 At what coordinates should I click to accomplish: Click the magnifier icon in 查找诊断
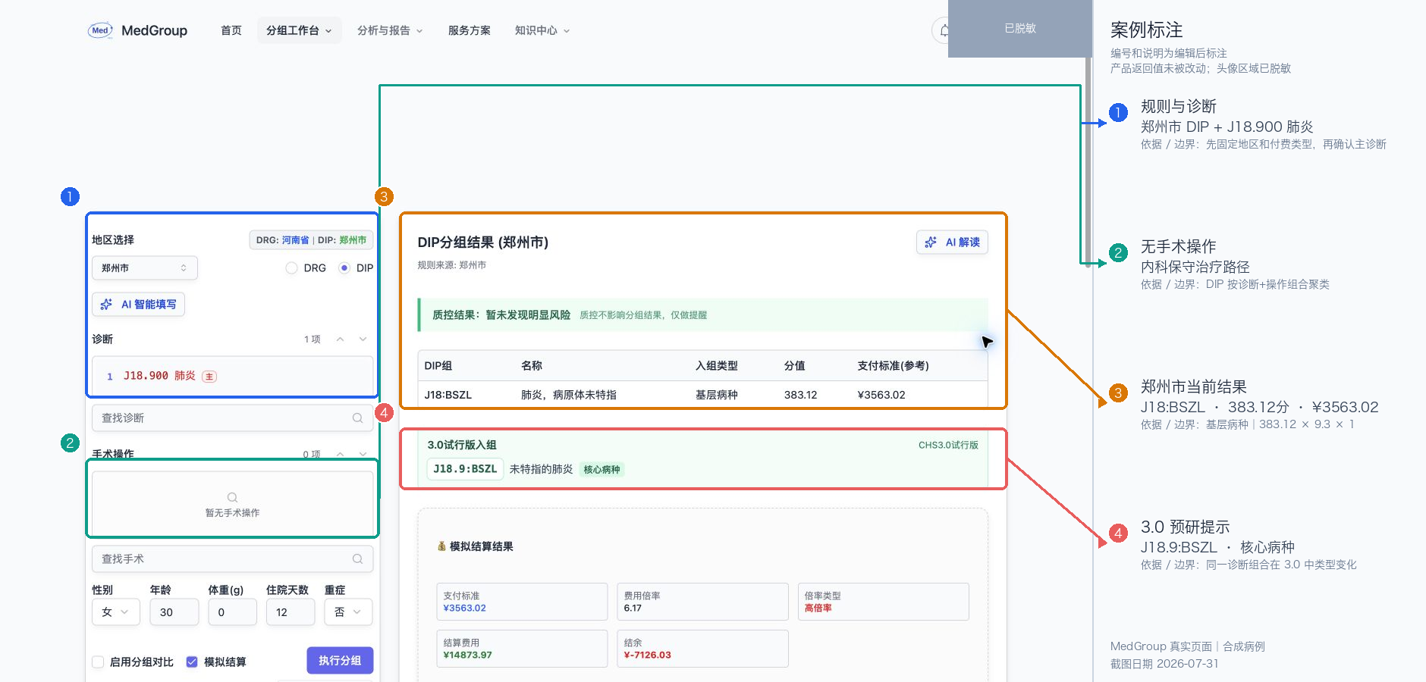pyautogui.click(x=357, y=418)
